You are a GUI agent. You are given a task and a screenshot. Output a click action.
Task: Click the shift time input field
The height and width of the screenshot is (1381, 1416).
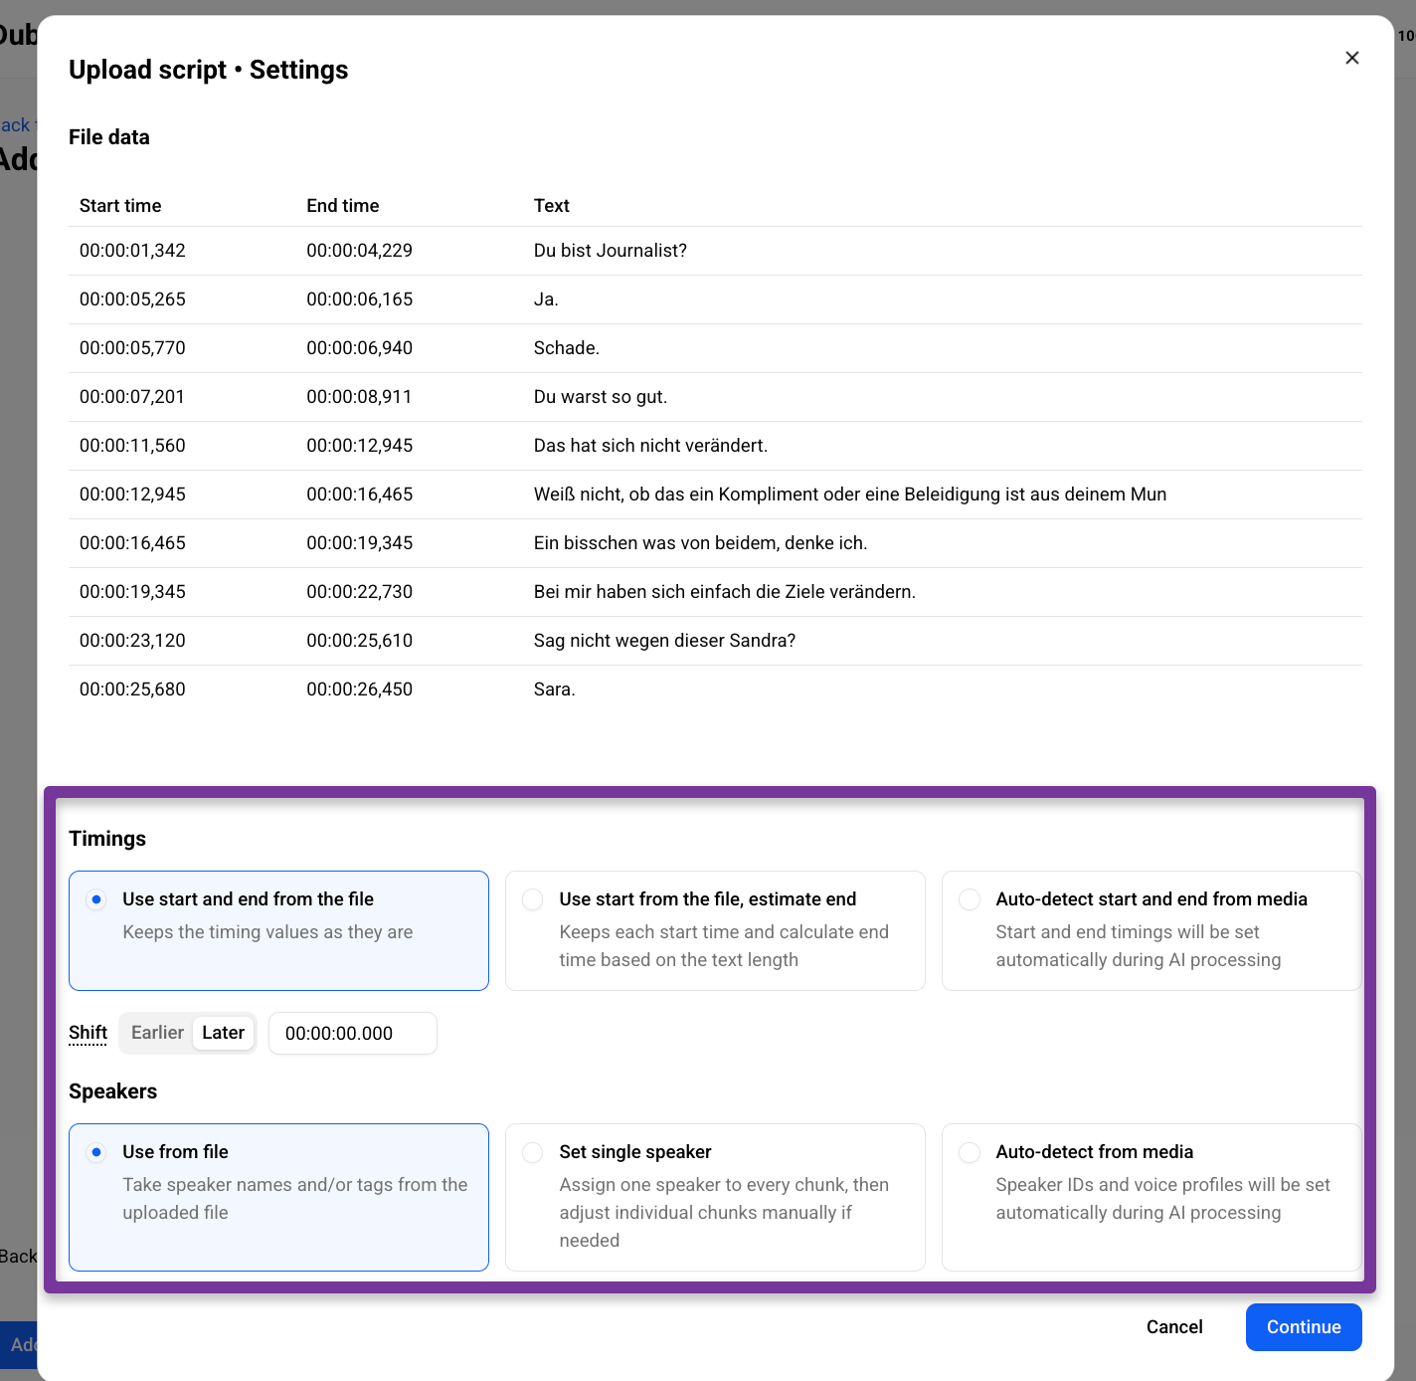pos(353,1033)
